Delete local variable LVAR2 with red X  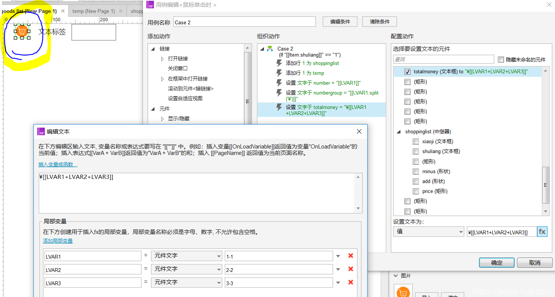tap(350, 269)
